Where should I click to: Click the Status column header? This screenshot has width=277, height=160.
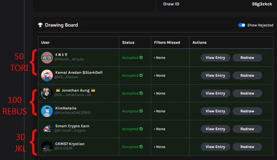pos(128,42)
